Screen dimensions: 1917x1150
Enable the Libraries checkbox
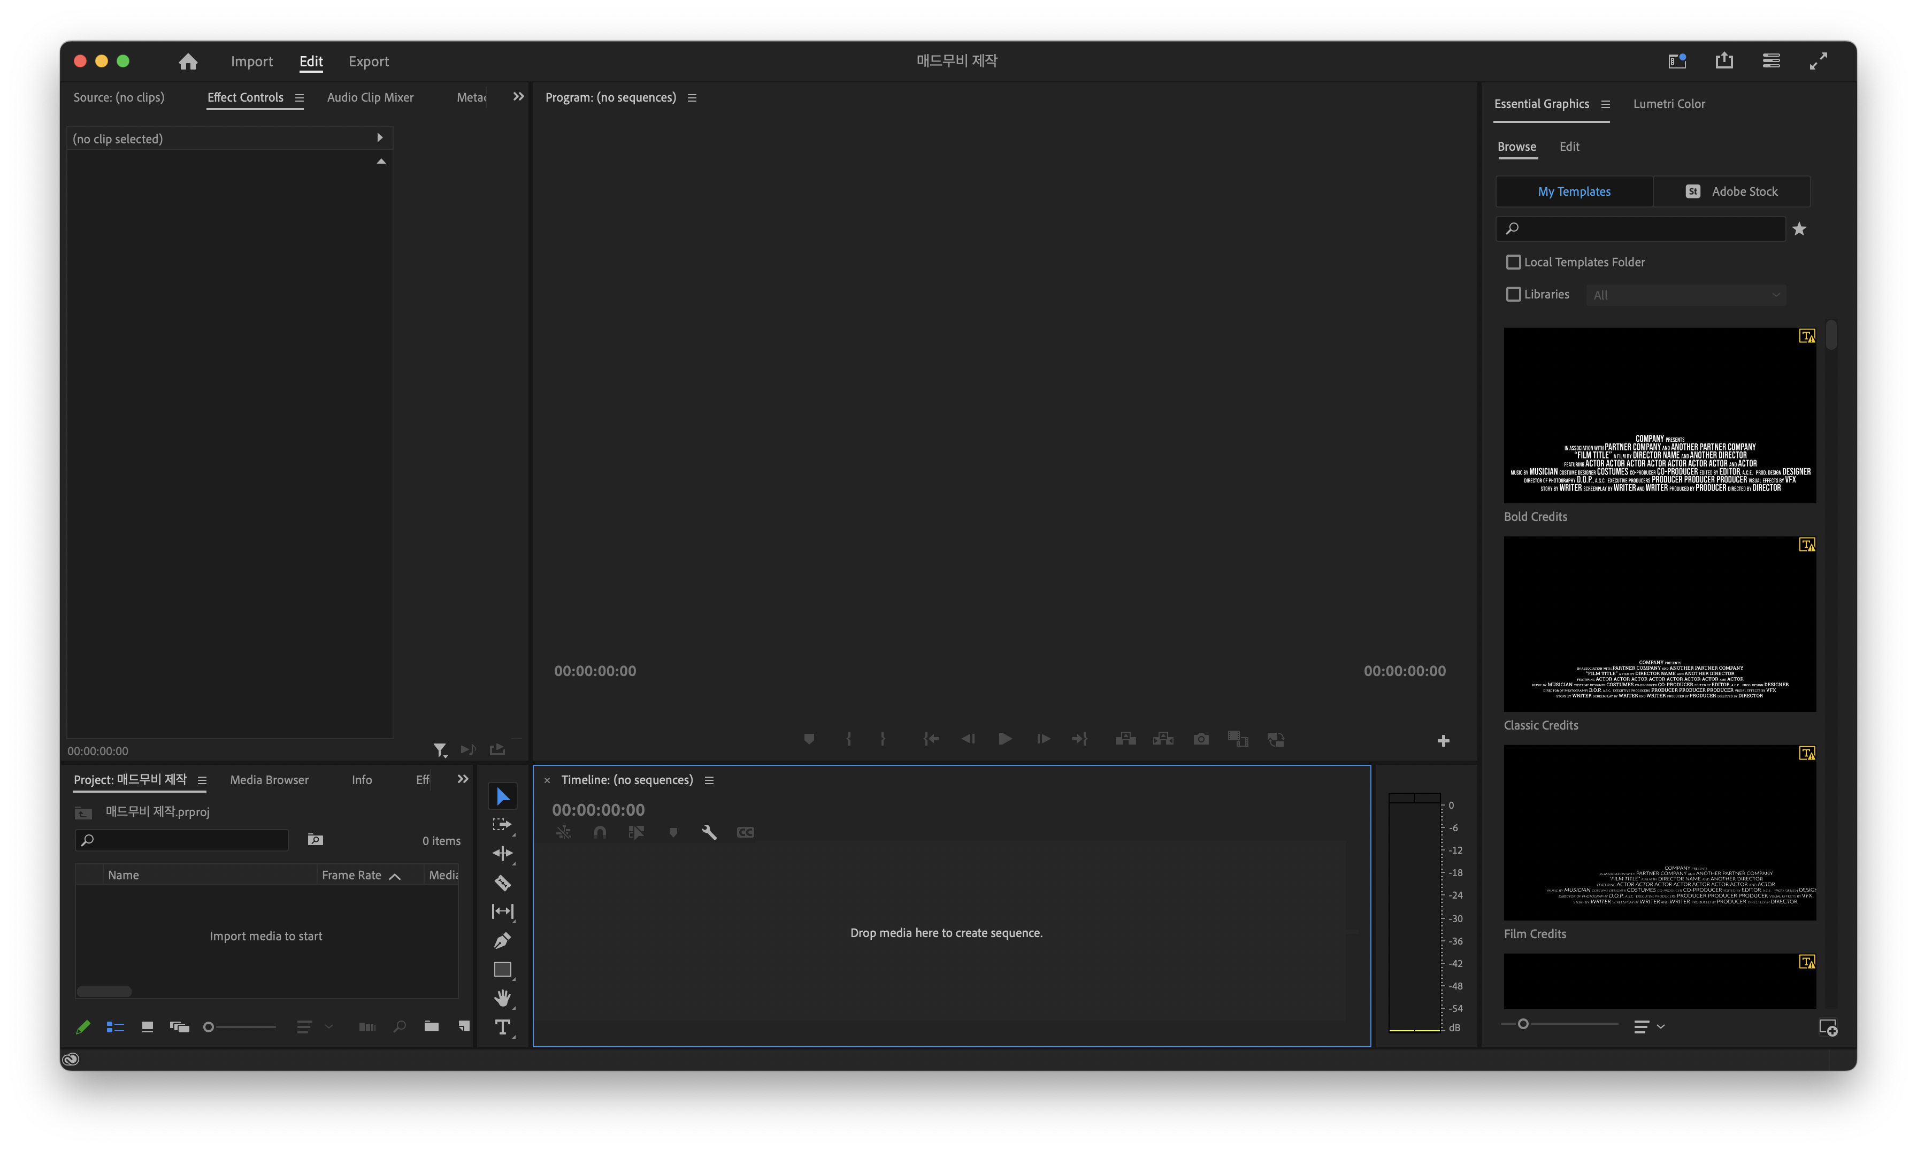1513,295
